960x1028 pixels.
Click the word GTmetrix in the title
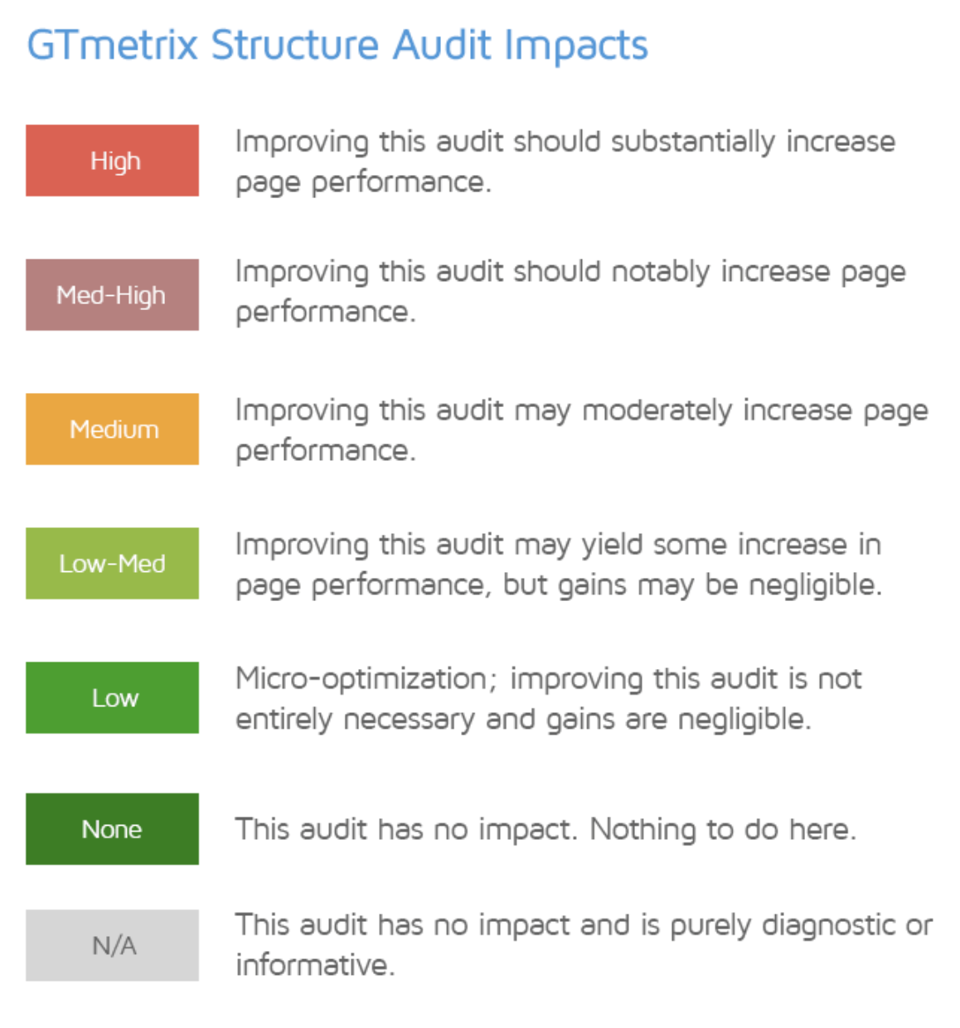pos(113,46)
